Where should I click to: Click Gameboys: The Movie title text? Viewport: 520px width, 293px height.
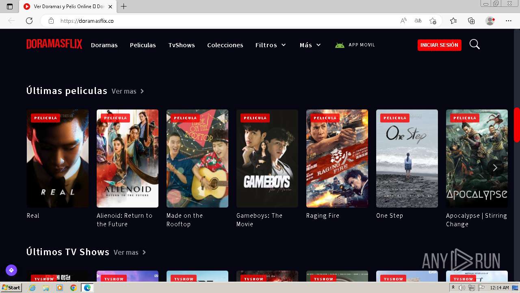pos(260,220)
